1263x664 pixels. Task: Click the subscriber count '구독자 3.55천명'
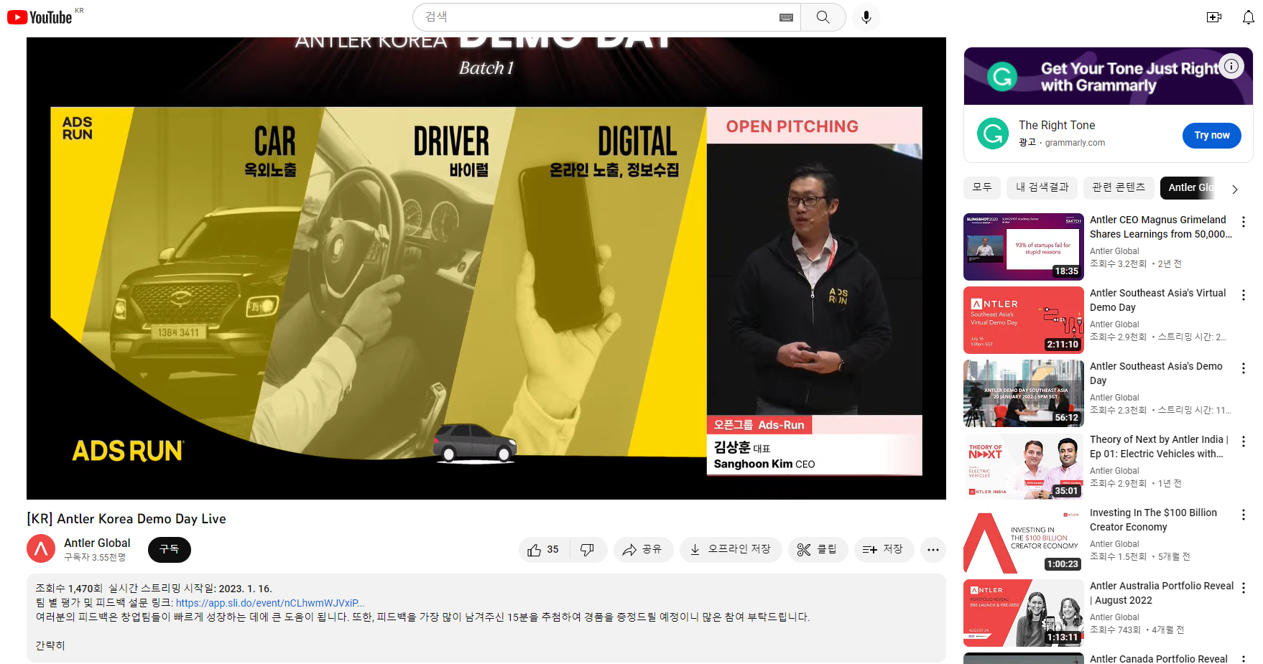pos(95,558)
